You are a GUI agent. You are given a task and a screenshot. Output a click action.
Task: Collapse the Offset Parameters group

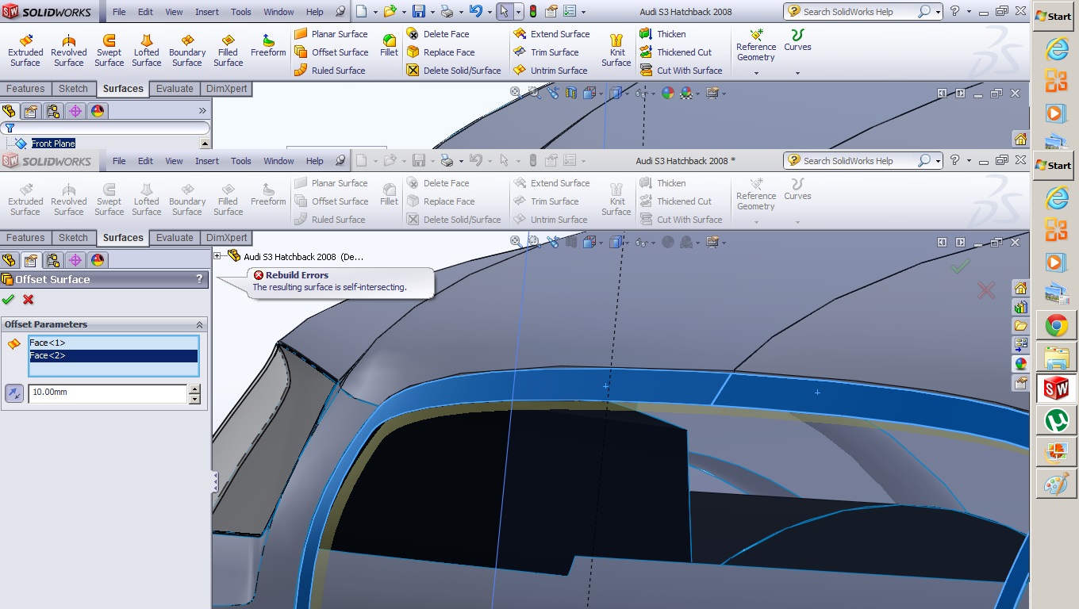[x=198, y=324]
